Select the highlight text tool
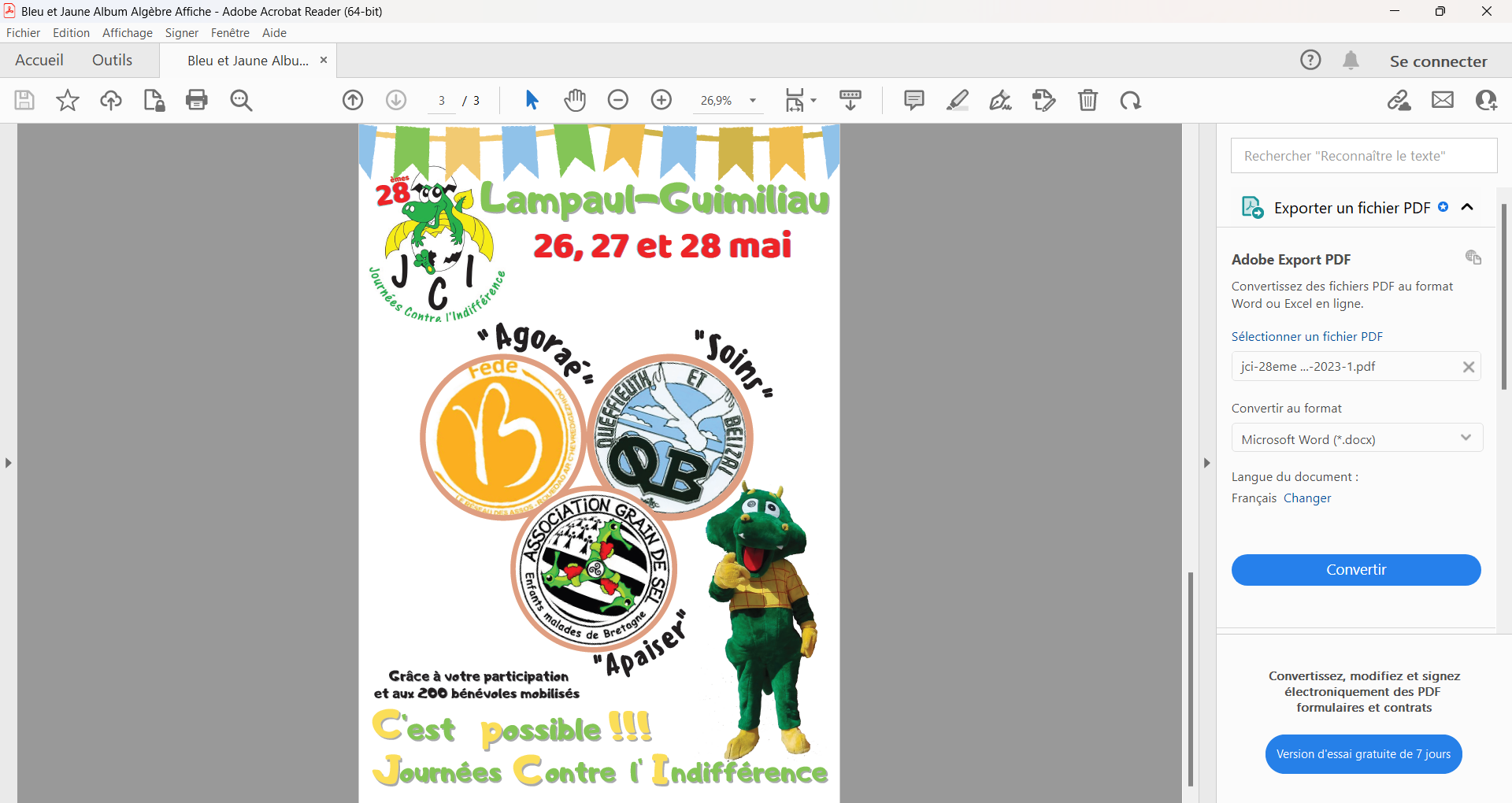 click(x=958, y=100)
